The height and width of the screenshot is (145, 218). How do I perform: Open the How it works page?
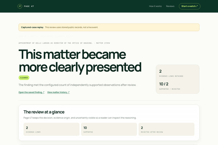pyautogui.click(x=155, y=6)
